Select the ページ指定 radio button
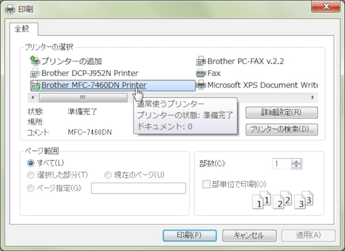Image resolution: width=345 pixels, height=251 pixels. point(30,188)
